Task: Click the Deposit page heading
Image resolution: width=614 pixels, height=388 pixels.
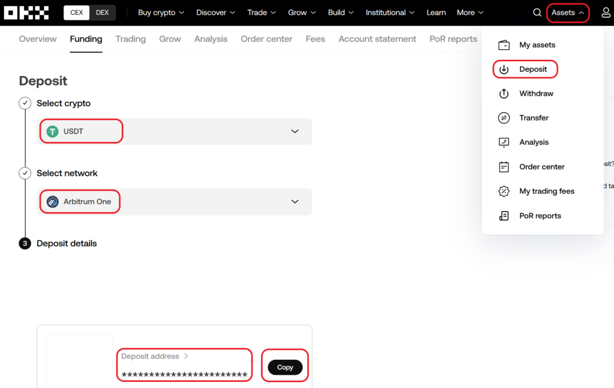Action: coord(43,81)
